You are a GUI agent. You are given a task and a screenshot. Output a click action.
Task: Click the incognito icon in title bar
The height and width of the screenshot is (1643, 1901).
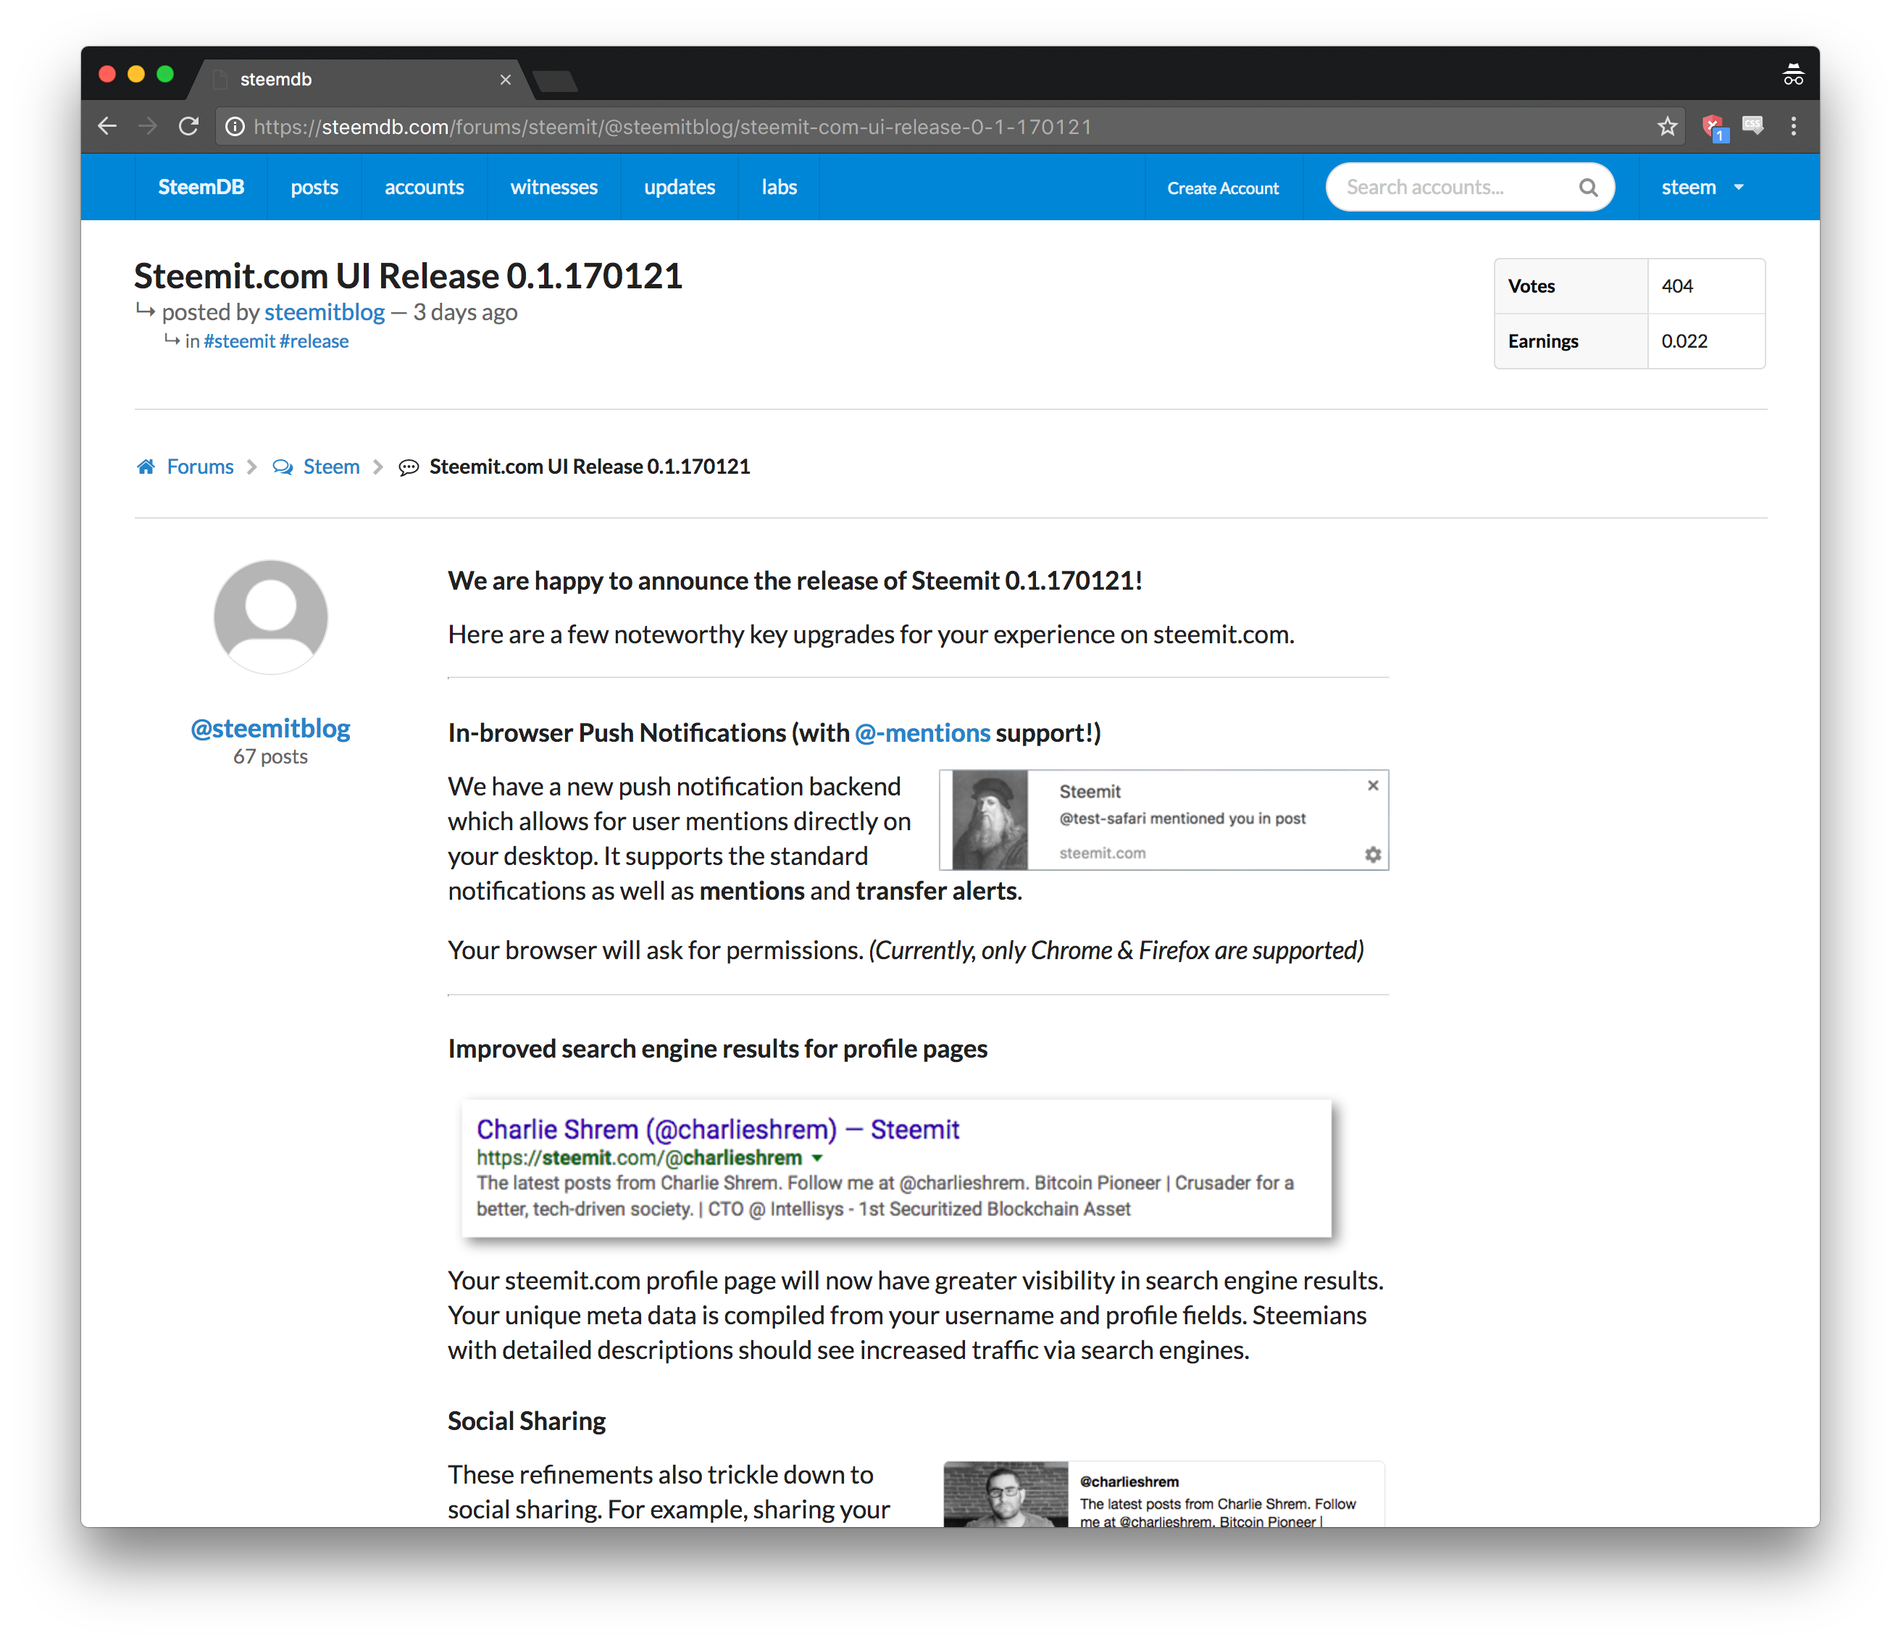click(x=1793, y=75)
